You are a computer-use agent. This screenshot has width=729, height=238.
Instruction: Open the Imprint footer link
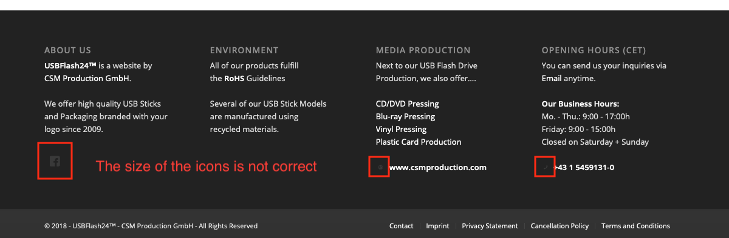[437, 226]
